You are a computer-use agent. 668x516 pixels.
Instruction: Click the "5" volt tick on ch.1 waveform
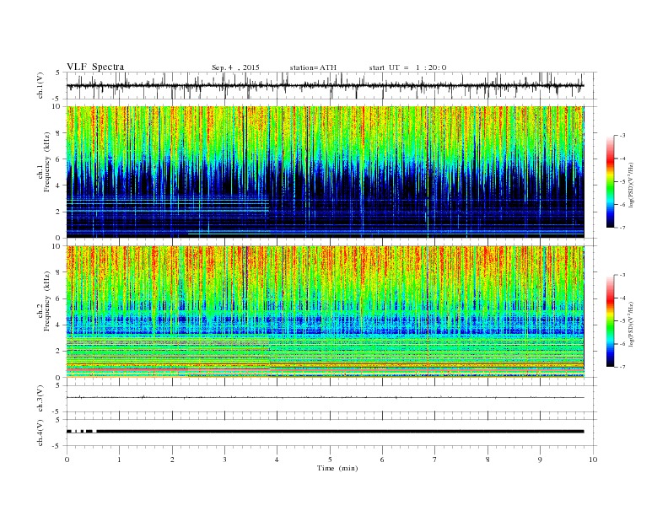(x=59, y=73)
